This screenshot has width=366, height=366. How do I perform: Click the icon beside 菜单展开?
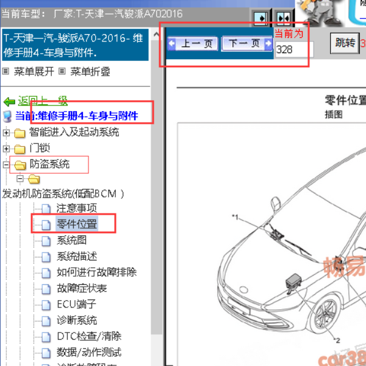(x=5, y=71)
